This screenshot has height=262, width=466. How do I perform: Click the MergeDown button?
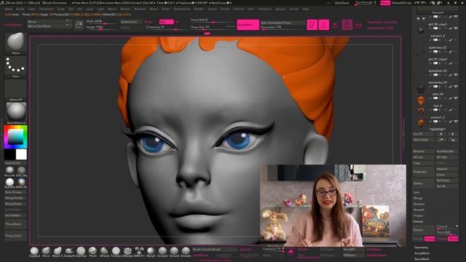pos(15,204)
